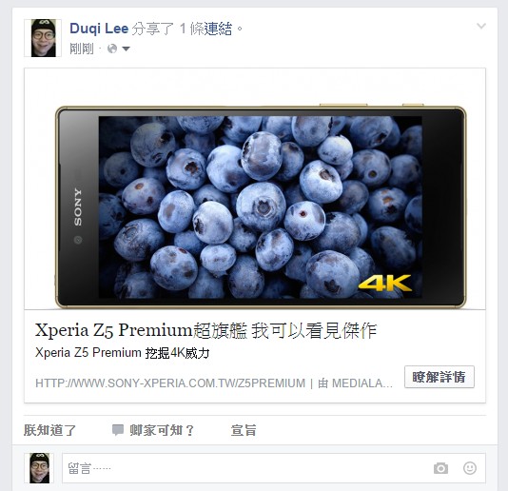Image resolution: width=508 pixels, height=491 pixels.
Task: Click the comment speech bubble icon
Action: [x=118, y=430]
